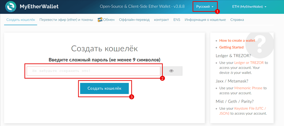This screenshot has height=126, width=284.
Task: Click the Mist / Geth / Parity? heading
Action: point(234,101)
